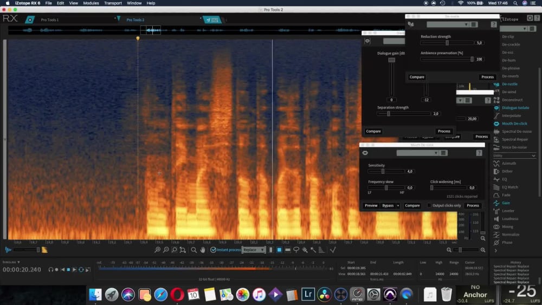The height and width of the screenshot is (305, 542).
Task: Open the time format dropdown above the timecode
Action: pos(11,262)
